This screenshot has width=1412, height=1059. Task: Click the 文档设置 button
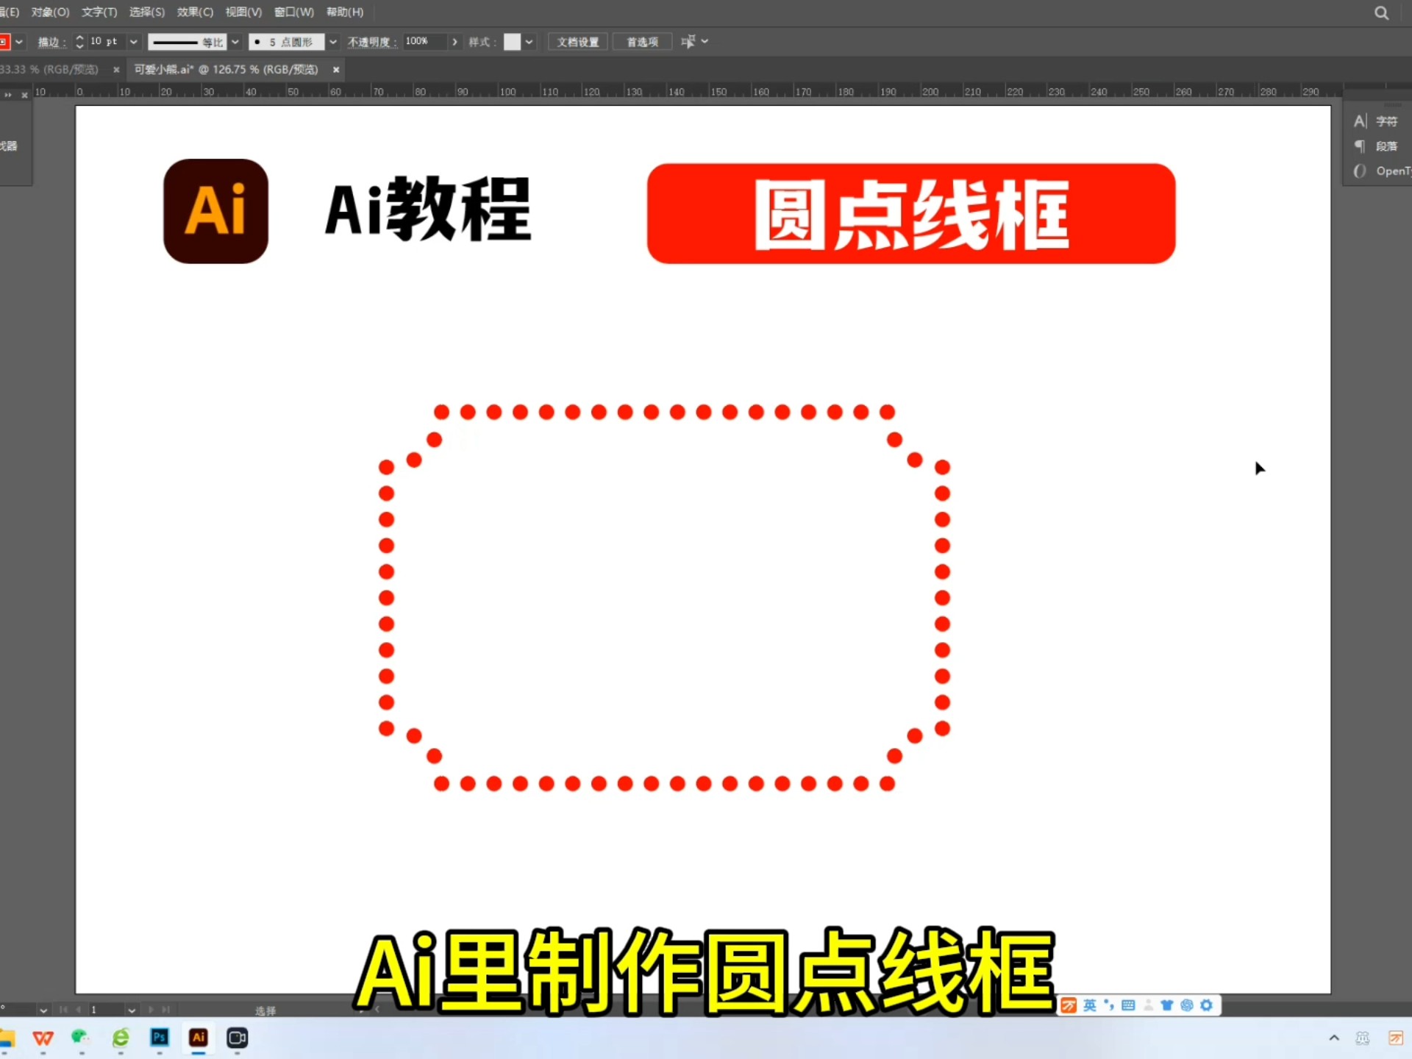tap(577, 42)
